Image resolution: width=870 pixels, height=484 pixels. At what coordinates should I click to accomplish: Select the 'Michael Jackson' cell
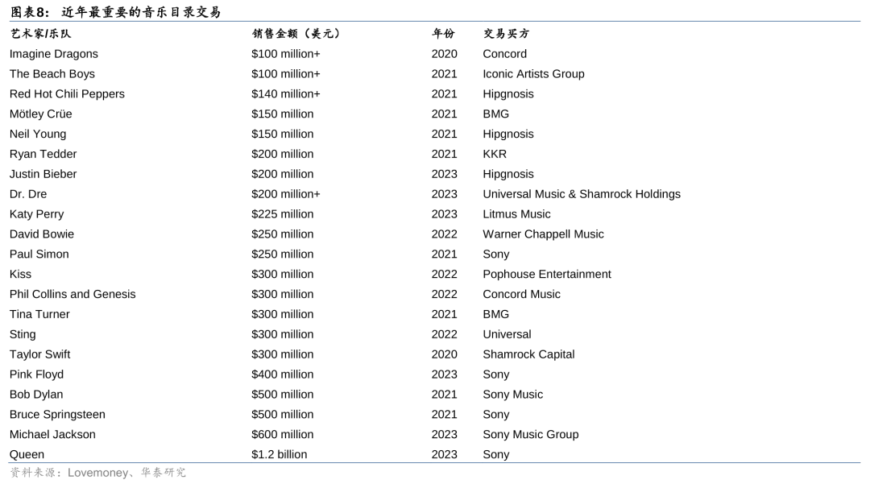[52, 434]
